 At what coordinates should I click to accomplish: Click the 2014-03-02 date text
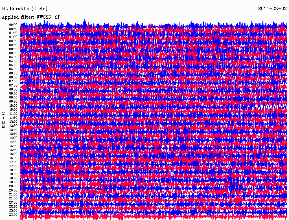[x=272, y=8]
